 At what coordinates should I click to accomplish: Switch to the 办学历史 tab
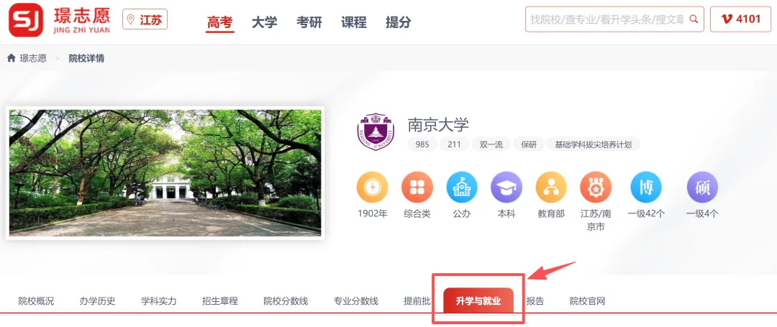[97, 301]
